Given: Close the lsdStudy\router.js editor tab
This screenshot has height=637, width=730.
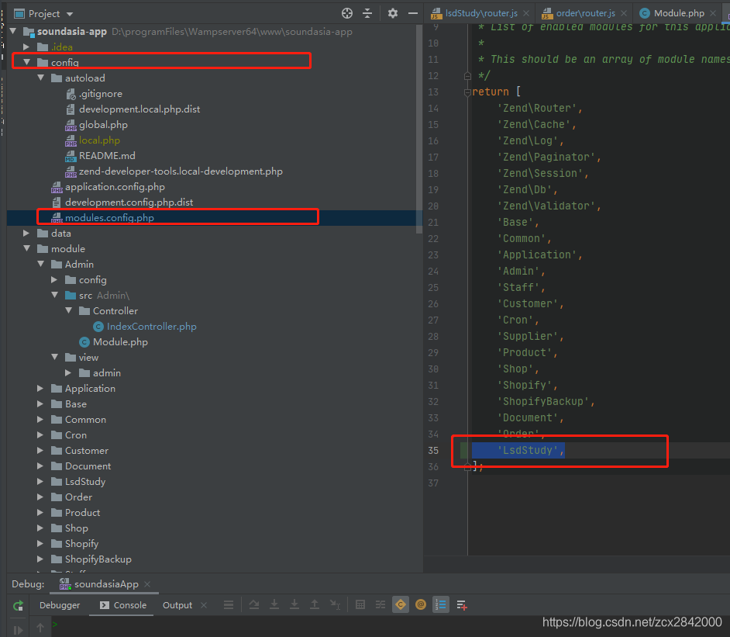Looking at the screenshot, I should (x=526, y=13).
